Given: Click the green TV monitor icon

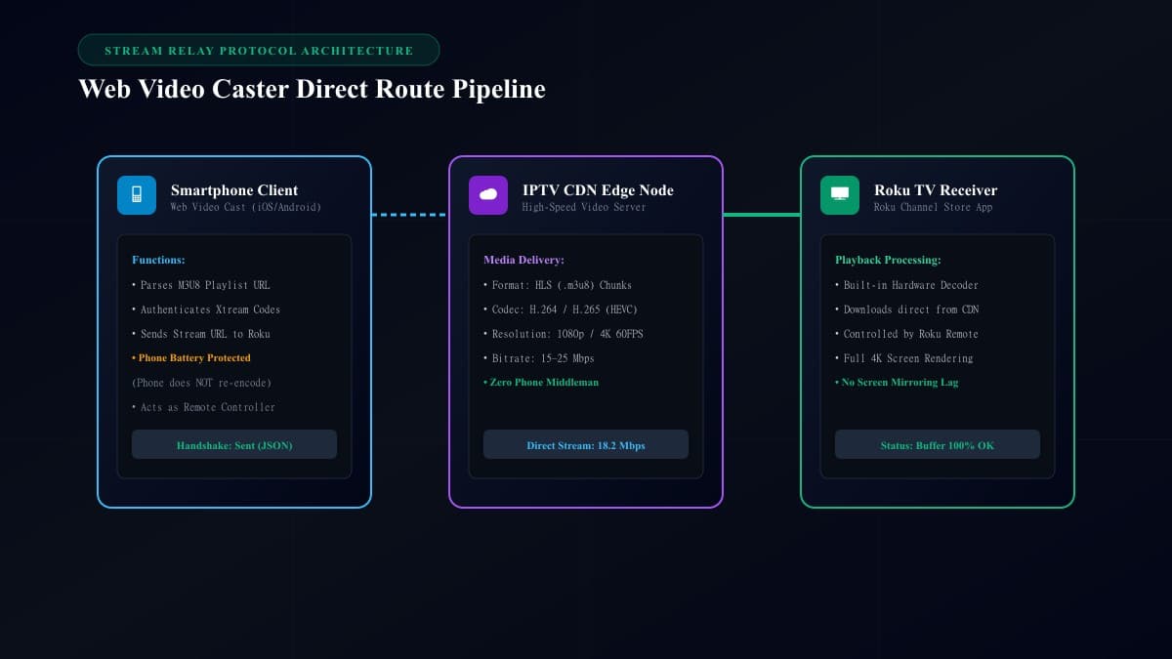Looking at the screenshot, I should pyautogui.click(x=840, y=195).
